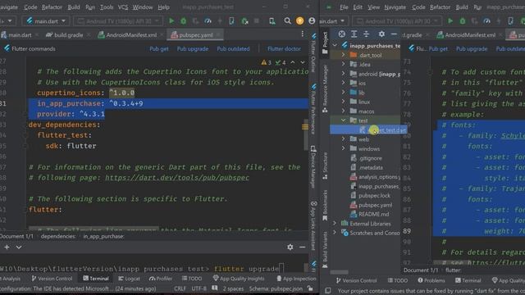Add a new terminal session with plus icon
The width and height of the screenshot is (525, 295).
(7, 247)
